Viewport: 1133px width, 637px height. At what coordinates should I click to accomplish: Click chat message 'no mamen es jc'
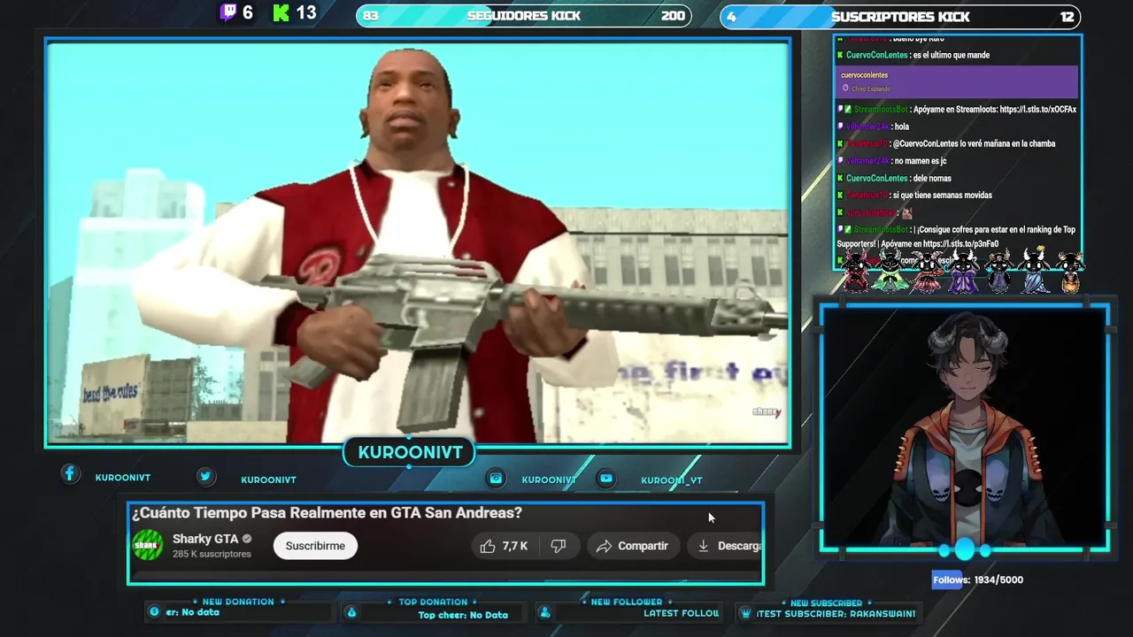pos(921,161)
